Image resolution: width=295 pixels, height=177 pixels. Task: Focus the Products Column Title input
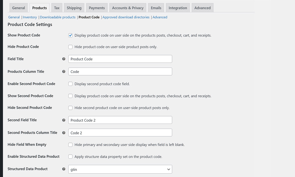tap(120, 71)
